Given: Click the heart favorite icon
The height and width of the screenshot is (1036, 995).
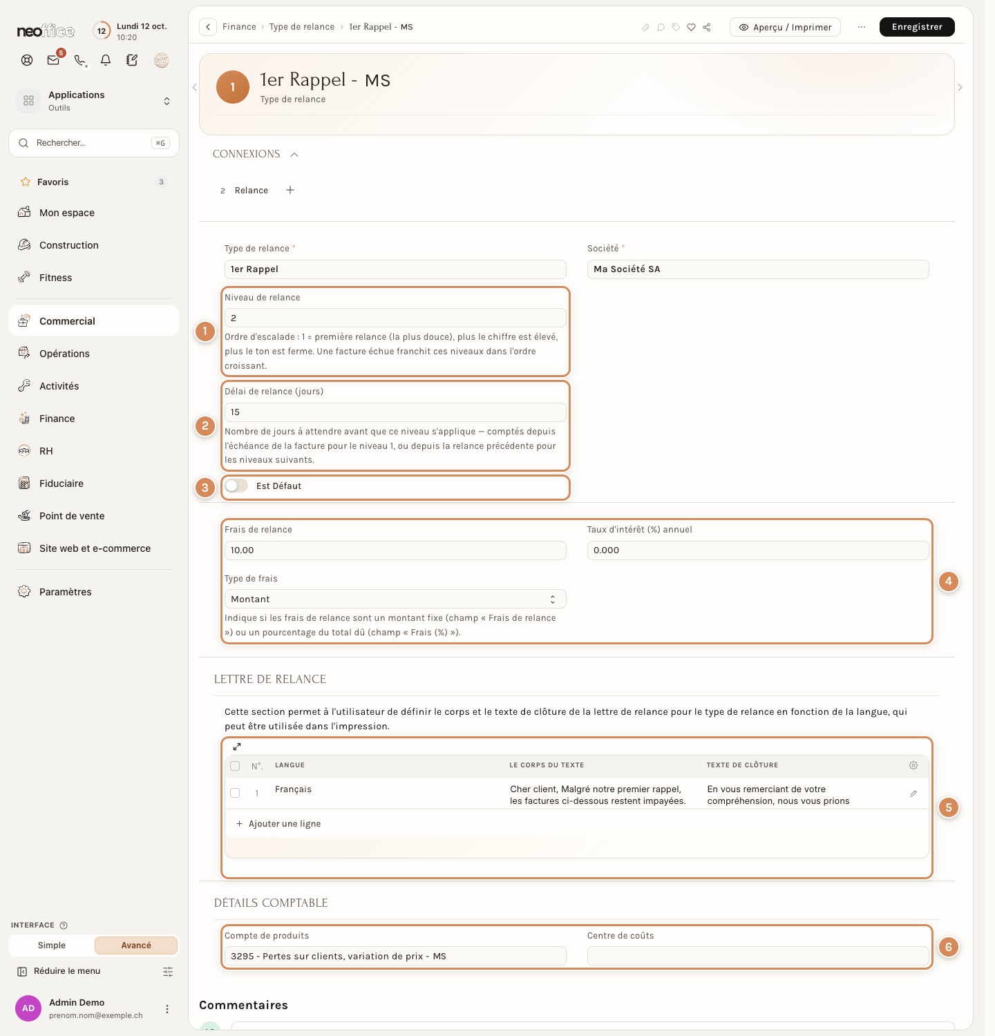Looking at the screenshot, I should [x=691, y=27].
